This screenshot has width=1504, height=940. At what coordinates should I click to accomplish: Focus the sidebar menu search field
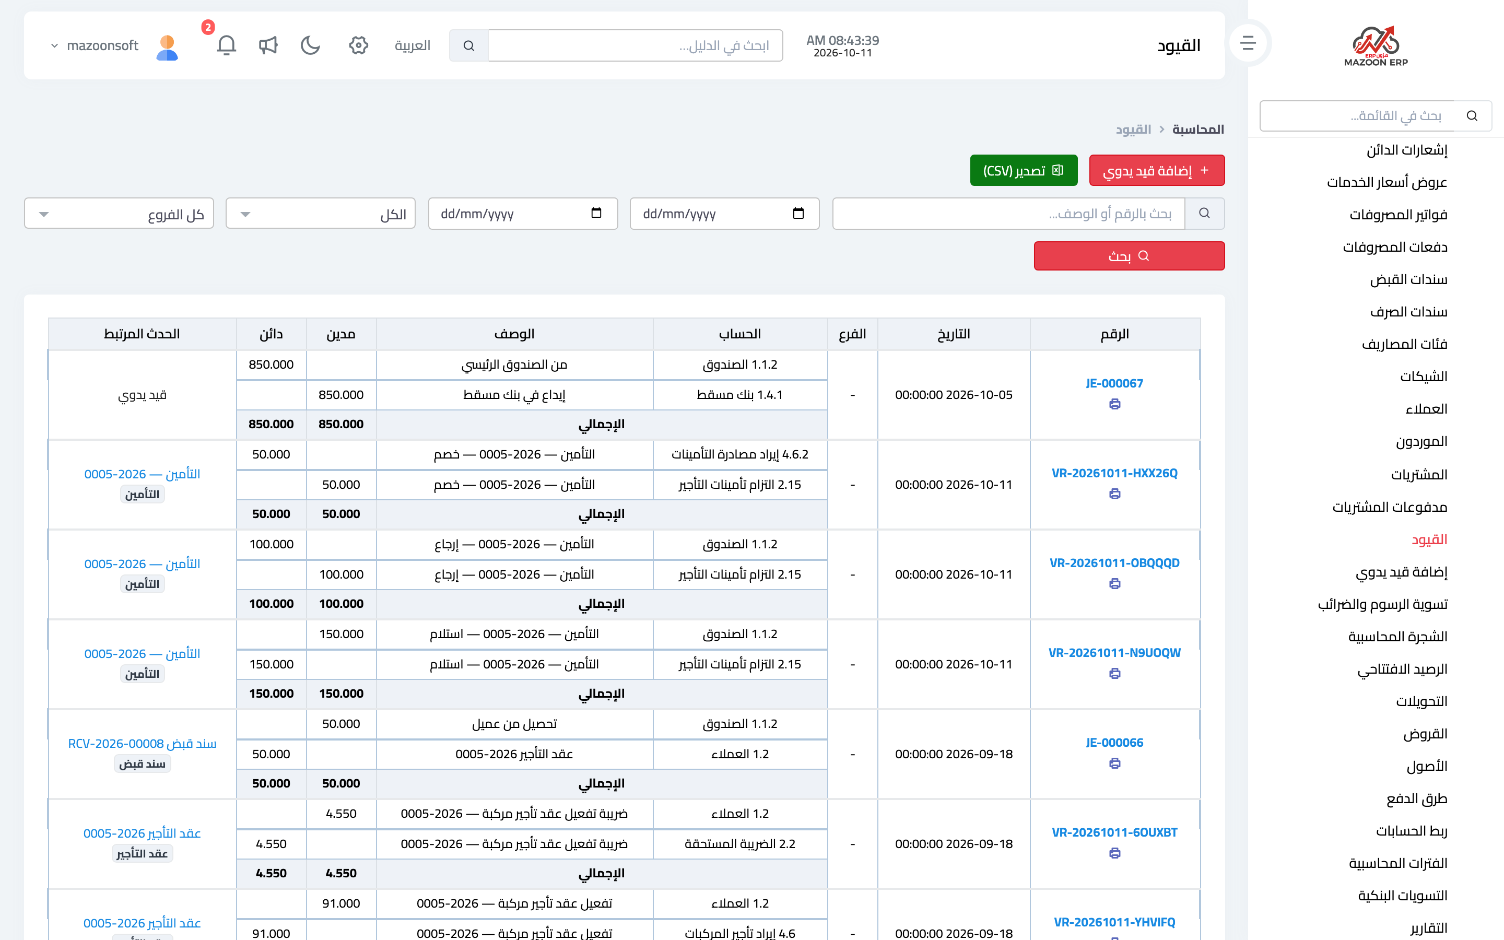tap(1358, 115)
